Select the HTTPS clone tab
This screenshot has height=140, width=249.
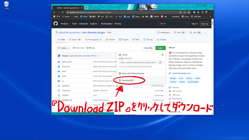coord(121,58)
